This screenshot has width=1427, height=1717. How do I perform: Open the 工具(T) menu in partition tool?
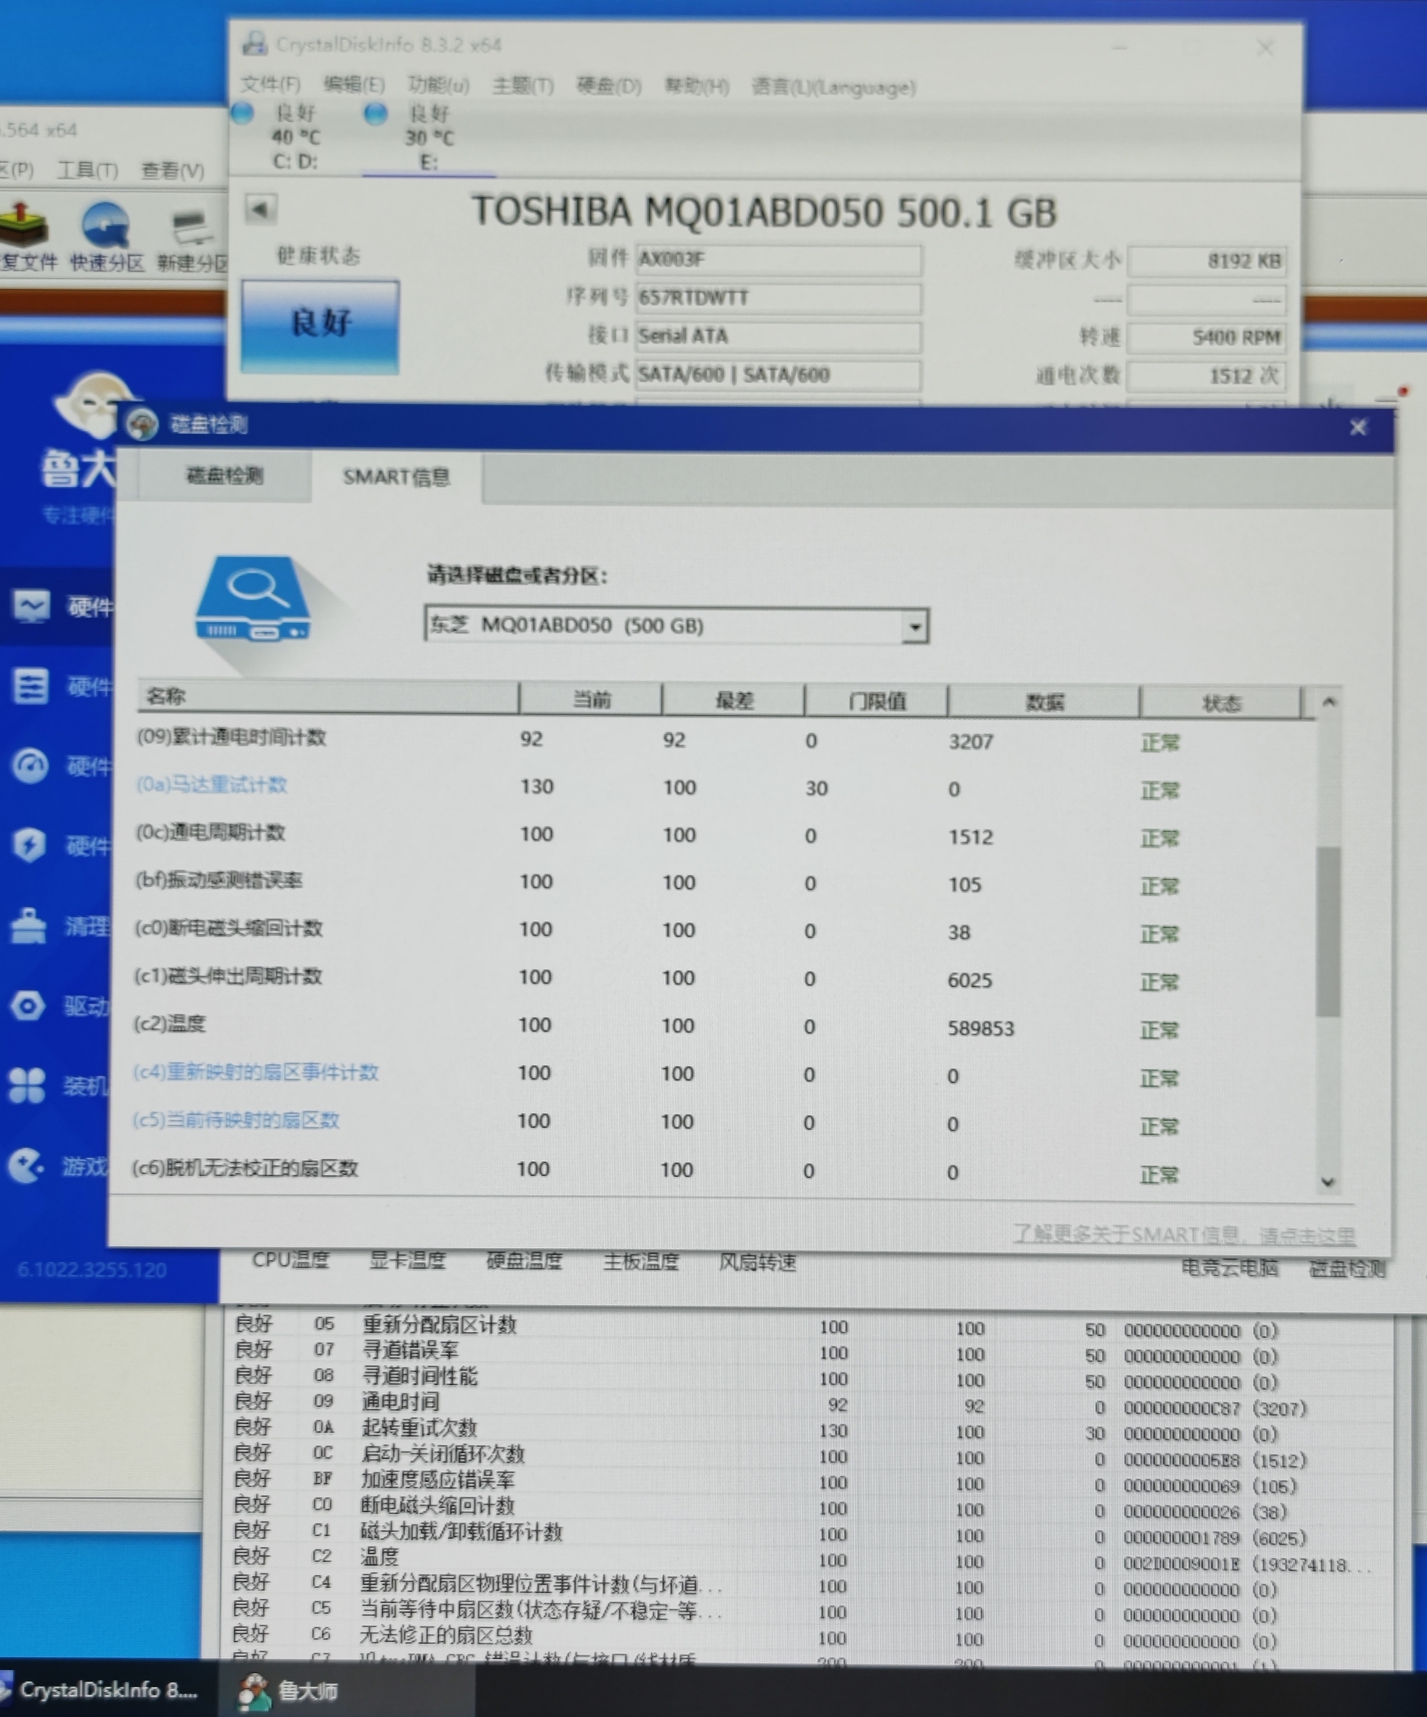point(87,170)
